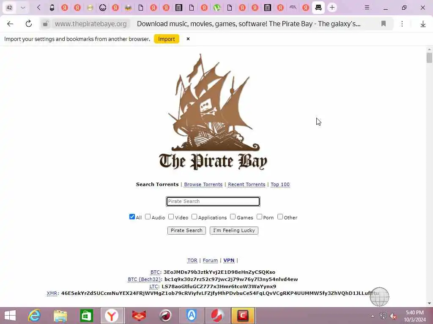Screen dimensions: 433x324
Task: Click the BTC label link
Action: [155, 272]
